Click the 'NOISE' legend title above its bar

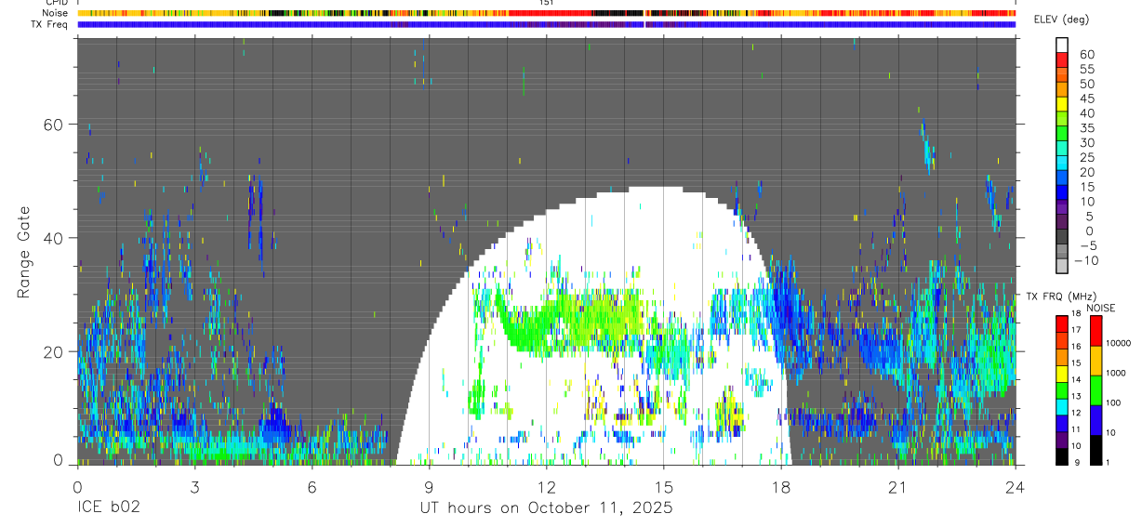click(x=1100, y=308)
